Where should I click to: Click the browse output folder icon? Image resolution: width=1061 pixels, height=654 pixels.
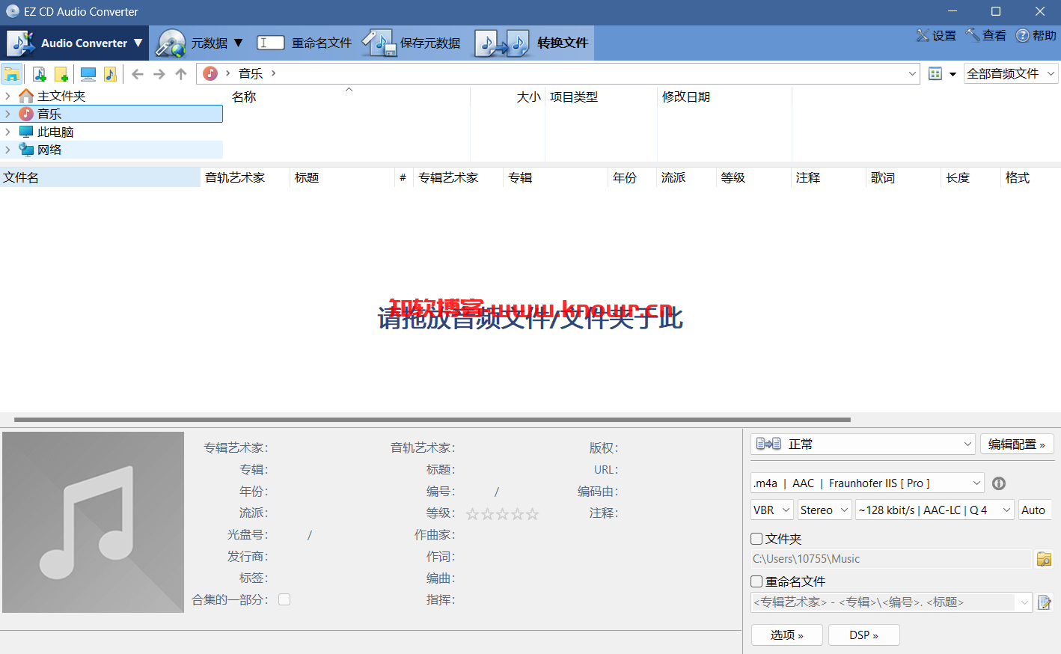click(1045, 559)
